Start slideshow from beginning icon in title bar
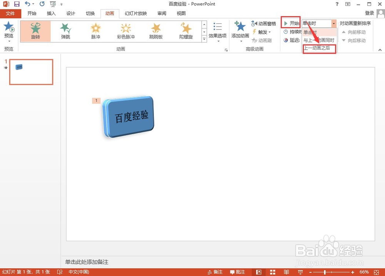This screenshot has height=276, width=385. coord(53,4)
